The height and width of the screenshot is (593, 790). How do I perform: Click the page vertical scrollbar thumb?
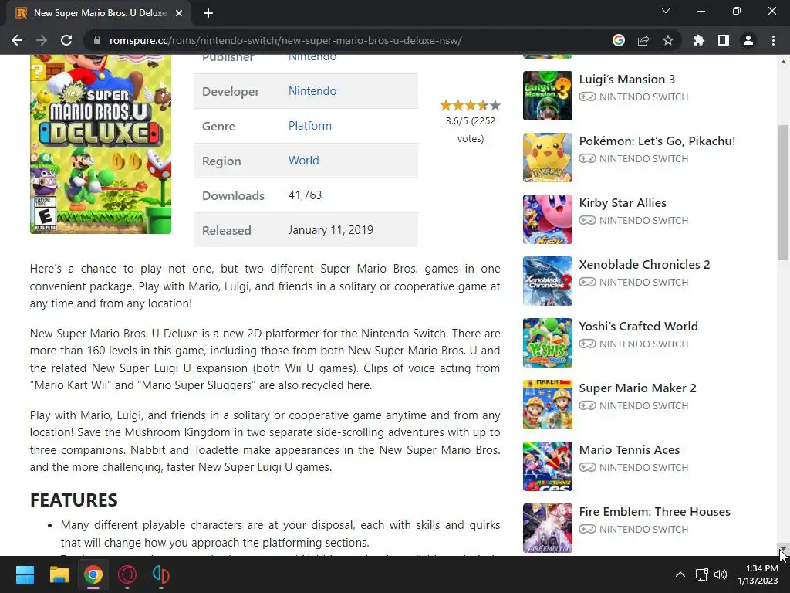click(784, 192)
